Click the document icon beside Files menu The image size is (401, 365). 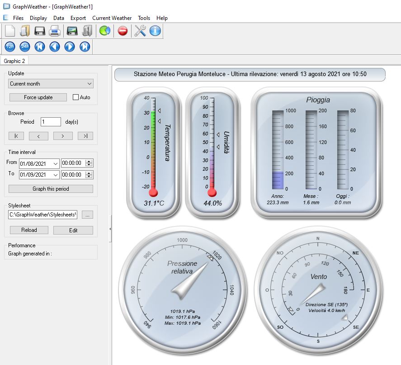point(5,18)
